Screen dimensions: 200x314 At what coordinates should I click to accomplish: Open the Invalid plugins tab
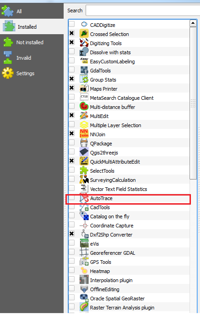(x=32, y=58)
